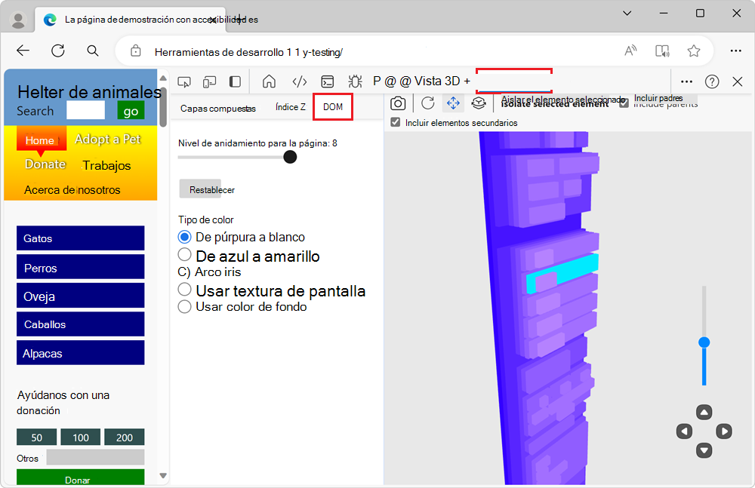Image resolution: width=755 pixels, height=488 pixels.
Task: Click the rotate 3D layers icon
Action: (478, 103)
